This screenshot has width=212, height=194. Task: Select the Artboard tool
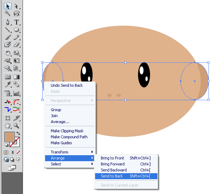pyautogui.click(x=8, y=118)
